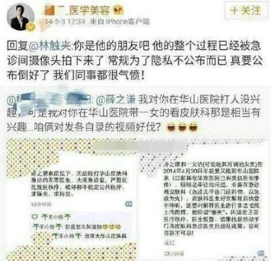This screenshot has width=271, height=261.
Task: Click the last laughing emoji after 好伐?
Action: pos(193,127)
